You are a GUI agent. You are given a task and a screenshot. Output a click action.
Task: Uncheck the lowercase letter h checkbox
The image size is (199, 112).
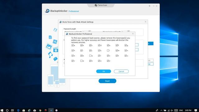click(72, 50)
